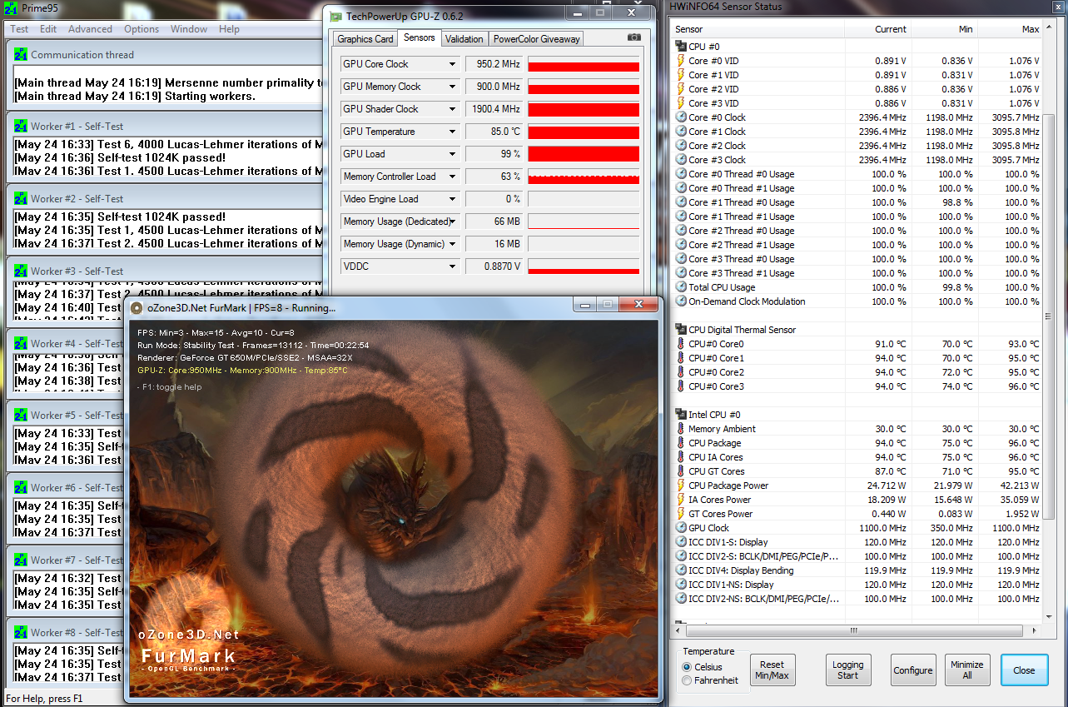
Task: Click the thermometer icon beside CPU#0 Core0
Action: coord(681,344)
